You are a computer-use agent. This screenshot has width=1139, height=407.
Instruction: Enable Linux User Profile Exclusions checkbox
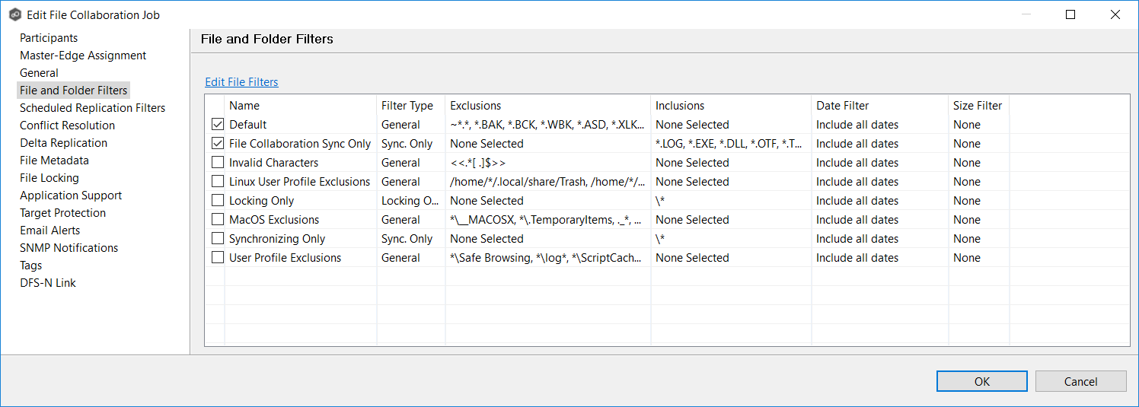[218, 181]
